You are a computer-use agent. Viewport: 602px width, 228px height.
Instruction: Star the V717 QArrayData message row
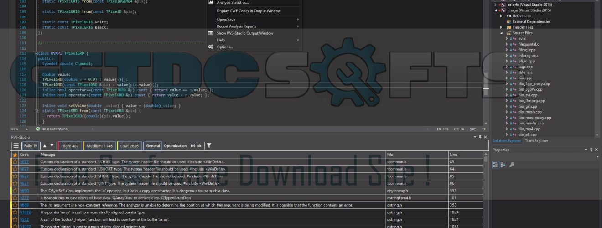click(x=15, y=198)
